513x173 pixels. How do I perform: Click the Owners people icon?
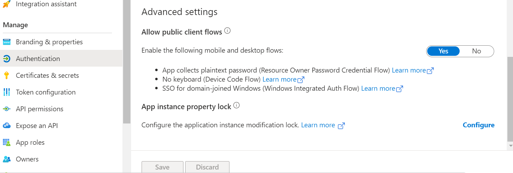coord(6,159)
